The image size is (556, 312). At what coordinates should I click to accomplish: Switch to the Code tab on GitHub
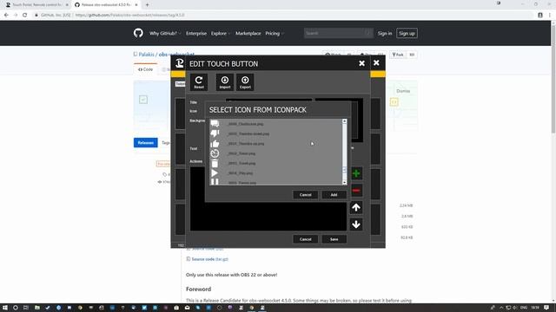145,69
